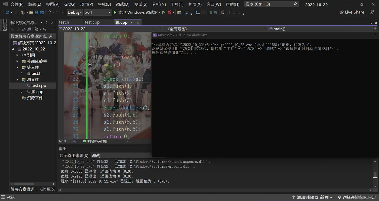Image resolution: width=379 pixels, height=201 pixels.
Task: Select the 资源文件 folder in the tree
Action: pyautogui.click(x=35, y=98)
